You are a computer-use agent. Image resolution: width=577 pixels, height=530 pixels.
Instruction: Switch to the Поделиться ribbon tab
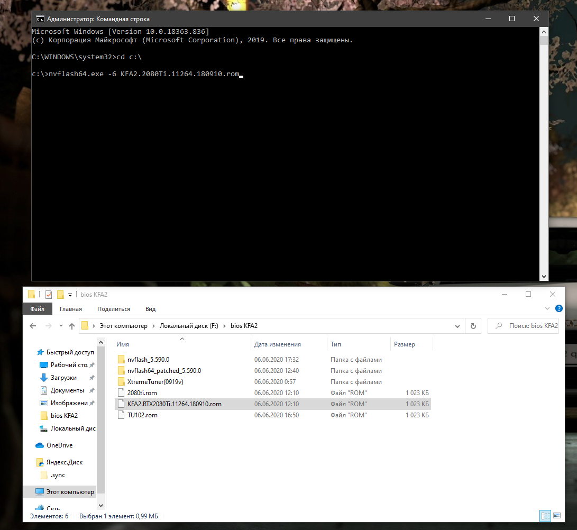tap(113, 309)
